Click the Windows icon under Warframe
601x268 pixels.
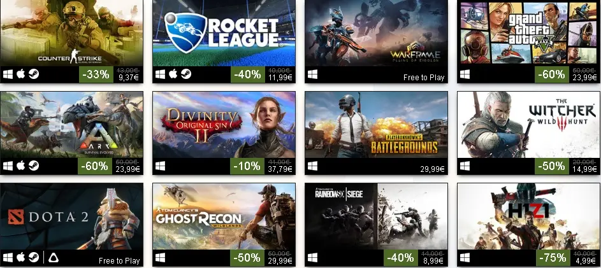click(312, 74)
